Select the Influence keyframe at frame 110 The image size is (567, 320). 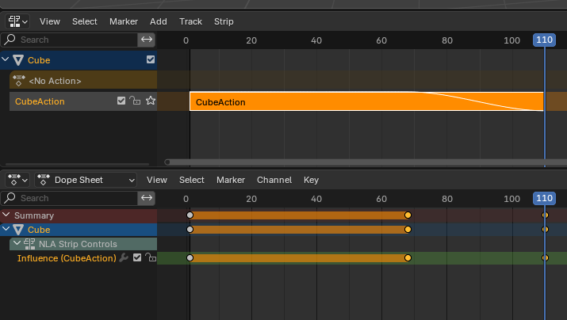pos(545,258)
